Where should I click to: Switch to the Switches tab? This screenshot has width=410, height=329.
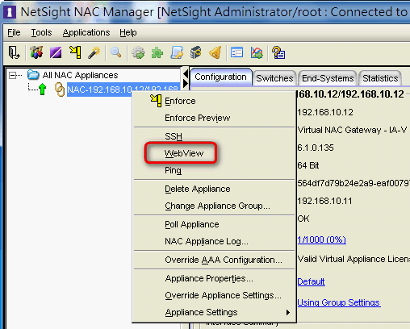click(274, 78)
